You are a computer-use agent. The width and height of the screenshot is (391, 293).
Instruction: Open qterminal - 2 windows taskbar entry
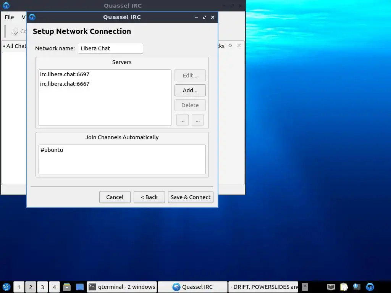pos(122,287)
